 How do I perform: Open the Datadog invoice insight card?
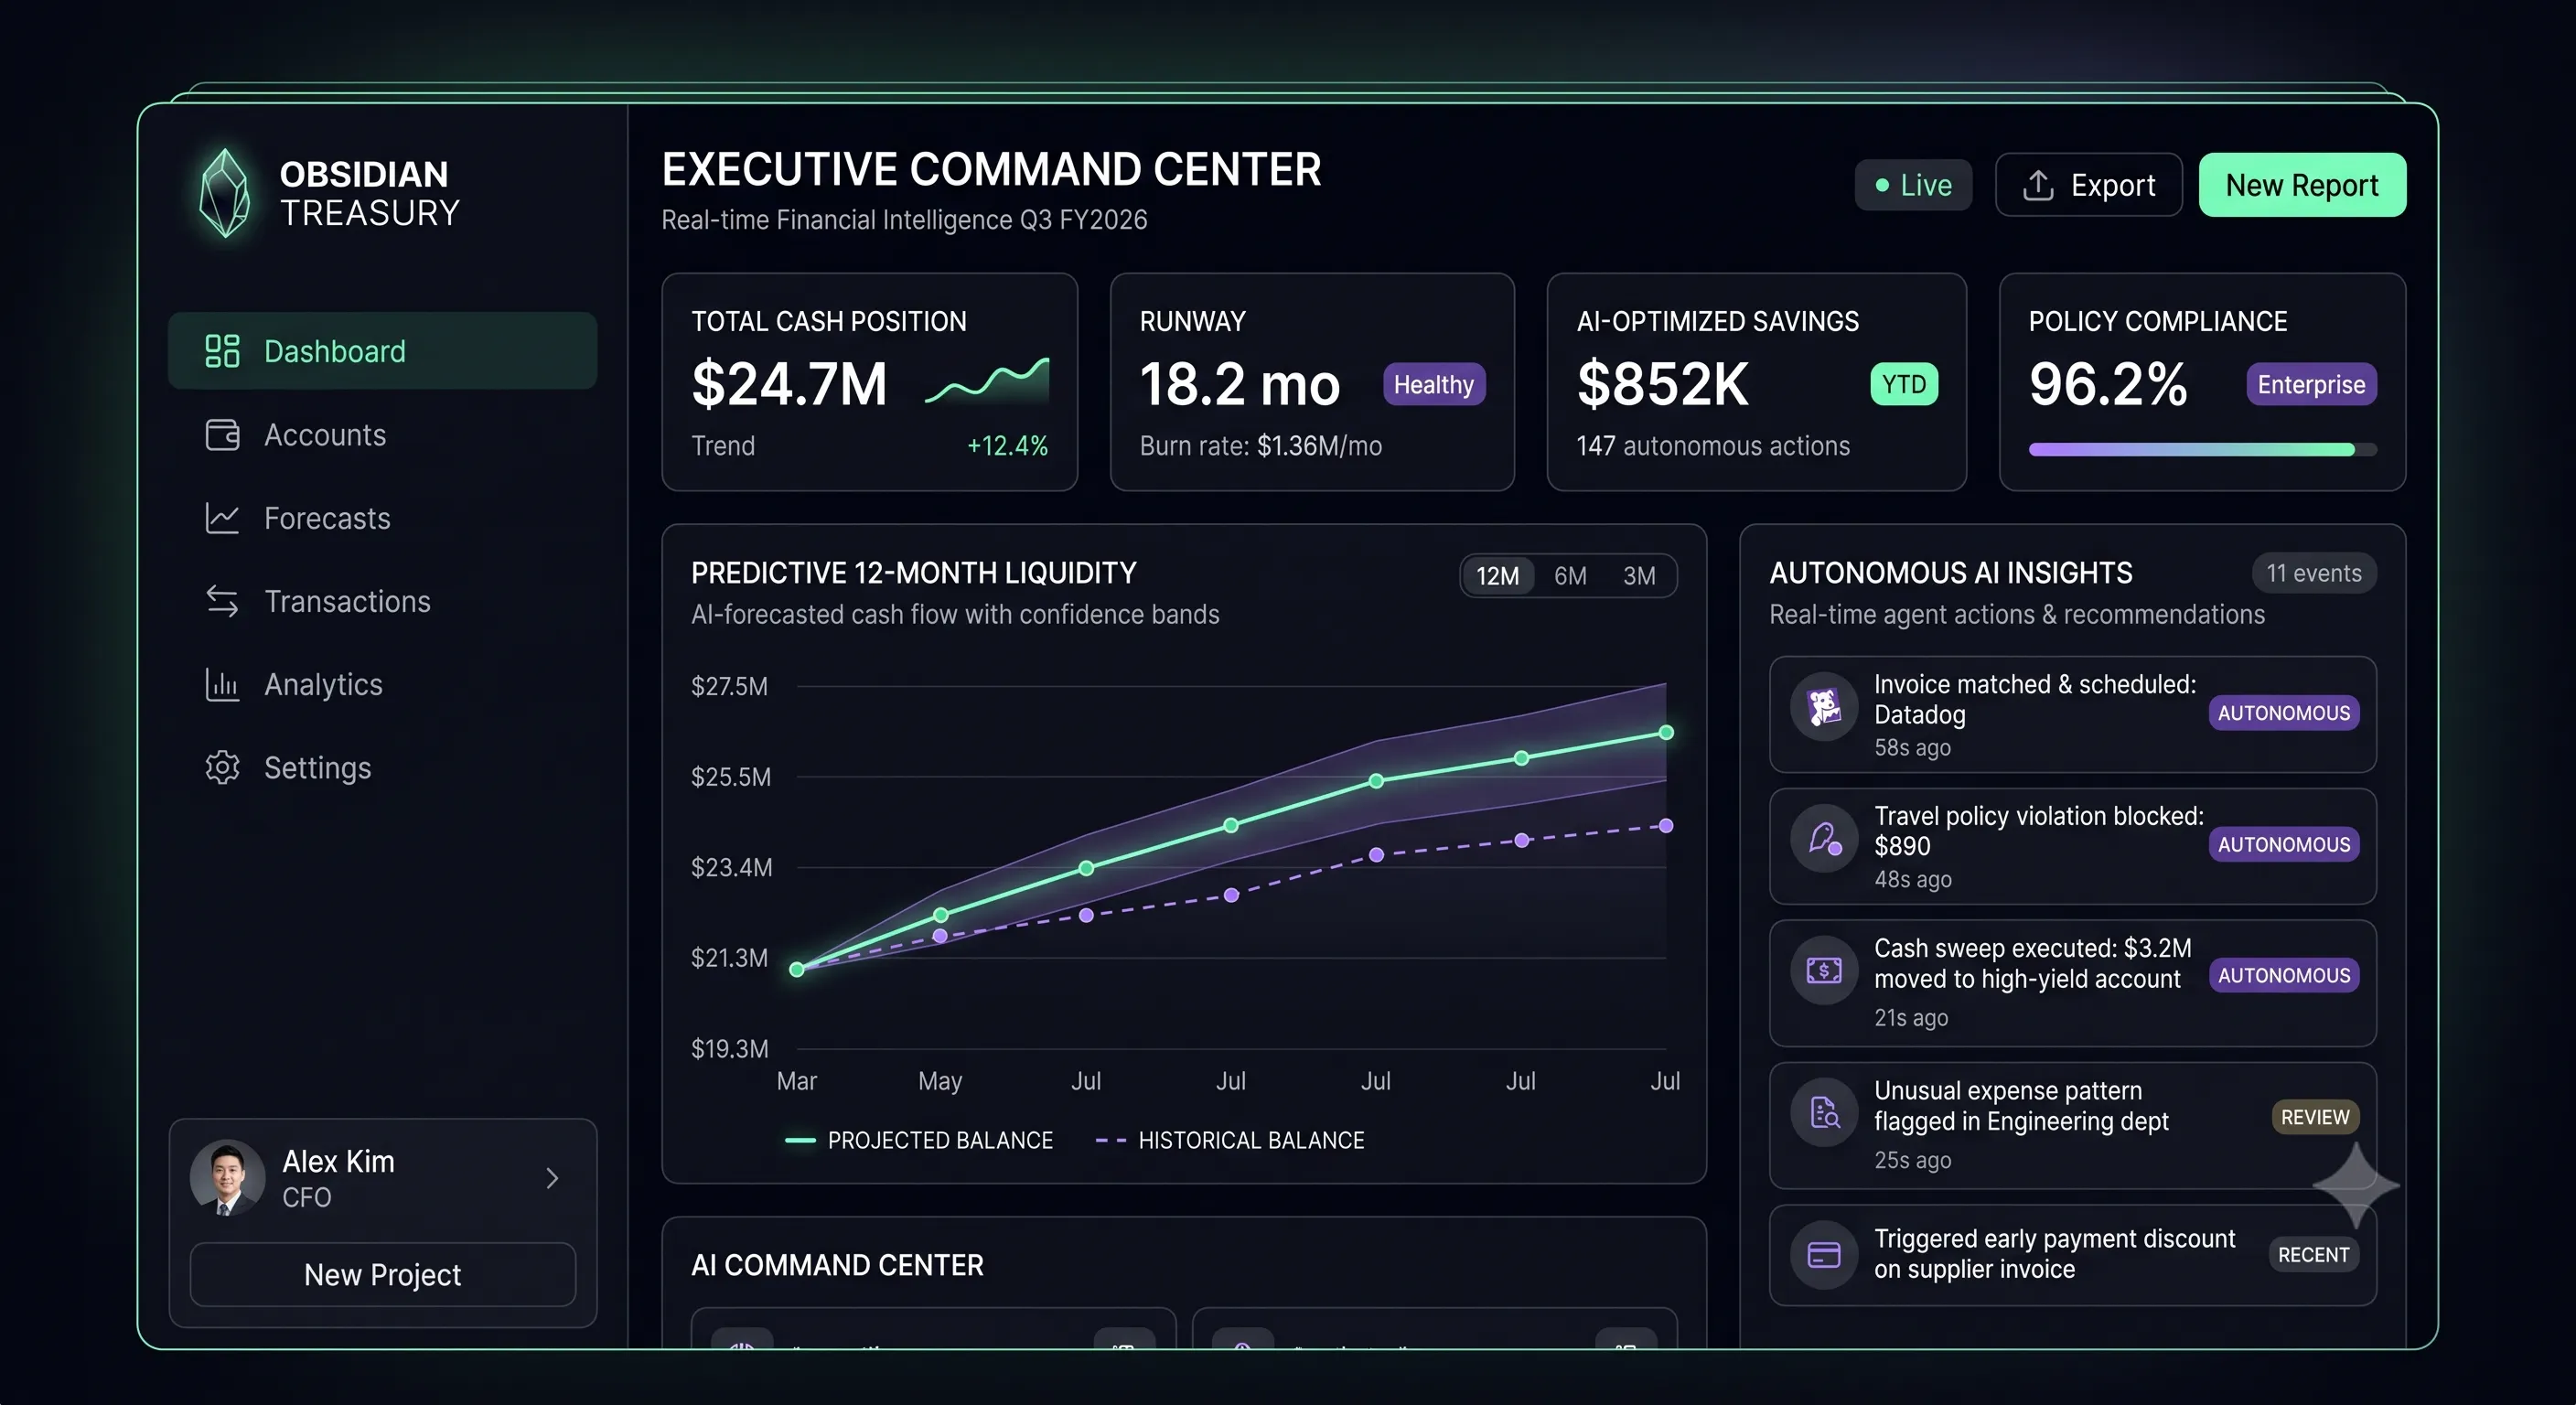coord(2072,714)
